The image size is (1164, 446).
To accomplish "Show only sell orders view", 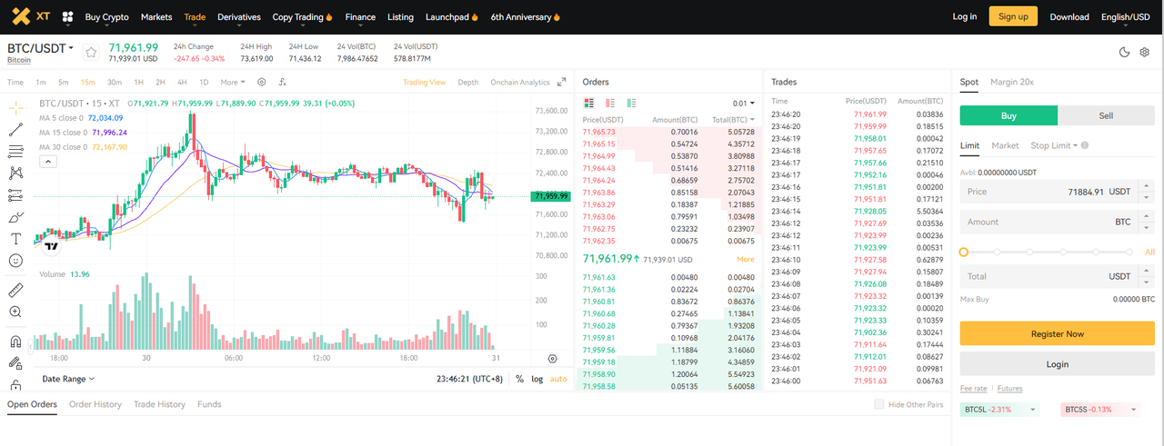I will pyautogui.click(x=610, y=104).
